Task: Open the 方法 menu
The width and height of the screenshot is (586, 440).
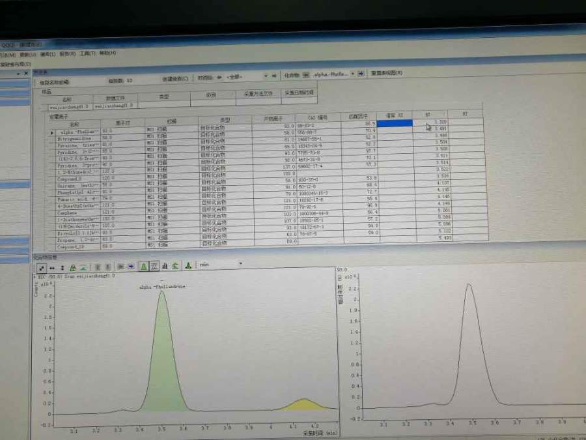Action: pyautogui.click(x=8, y=55)
